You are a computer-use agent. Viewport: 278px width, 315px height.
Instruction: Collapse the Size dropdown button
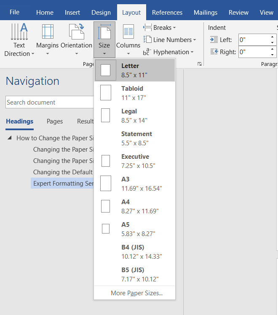click(x=104, y=40)
